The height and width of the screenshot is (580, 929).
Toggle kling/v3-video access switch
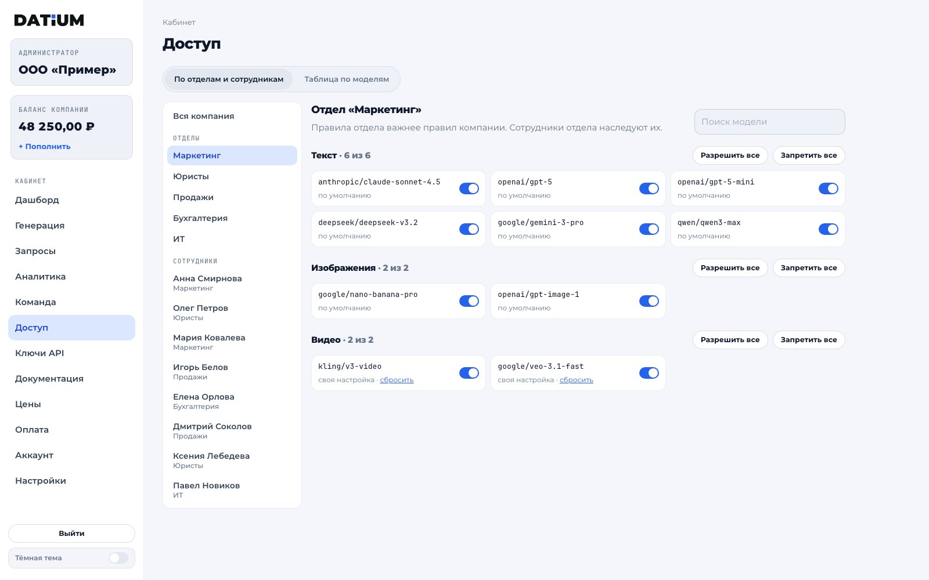point(469,373)
